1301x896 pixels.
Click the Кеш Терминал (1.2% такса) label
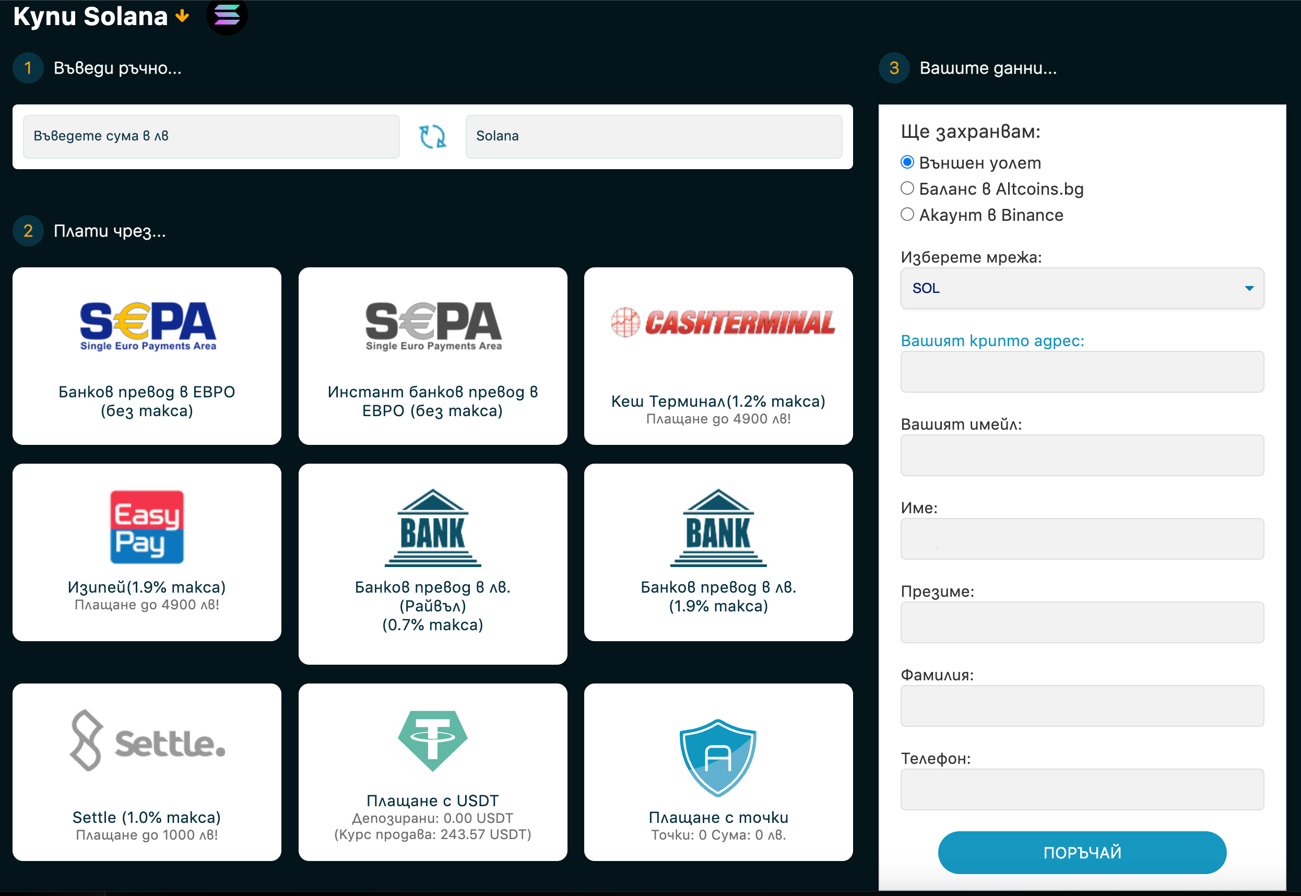pos(718,401)
